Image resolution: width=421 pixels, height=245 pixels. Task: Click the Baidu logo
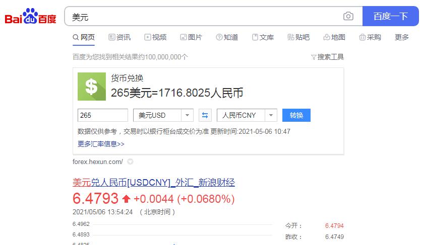(31, 16)
